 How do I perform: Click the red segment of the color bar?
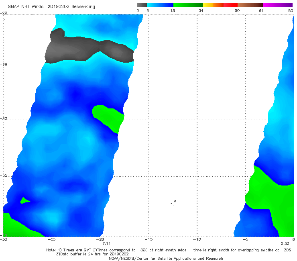click(230, 5)
